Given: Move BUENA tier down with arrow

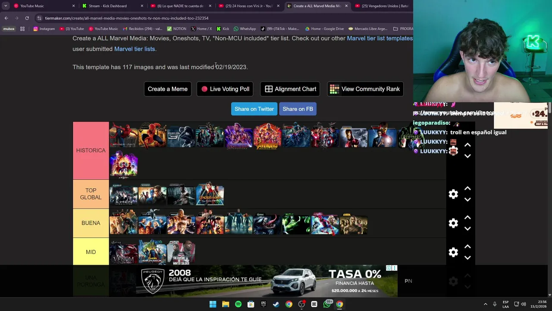Looking at the screenshot, I should 467,228.
